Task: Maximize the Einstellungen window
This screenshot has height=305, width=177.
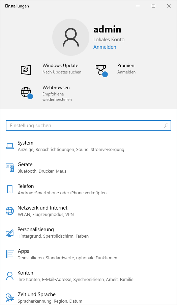Action: pos(153,6)
